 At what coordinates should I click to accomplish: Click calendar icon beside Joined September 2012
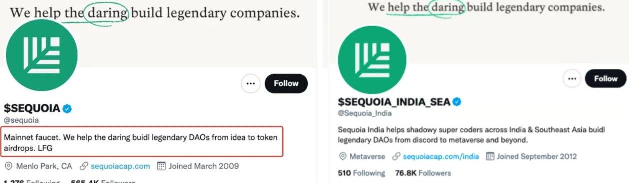(490, 156)
